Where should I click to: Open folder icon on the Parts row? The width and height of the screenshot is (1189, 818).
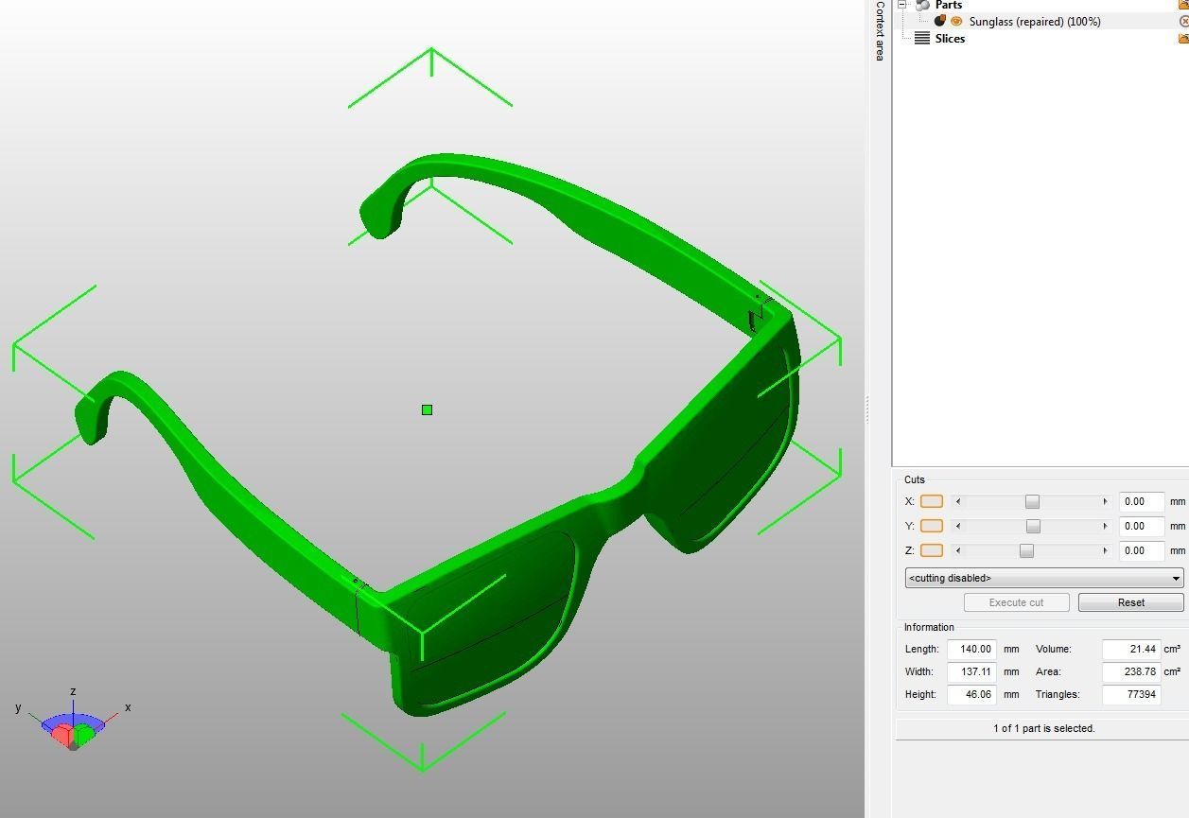1183,5
